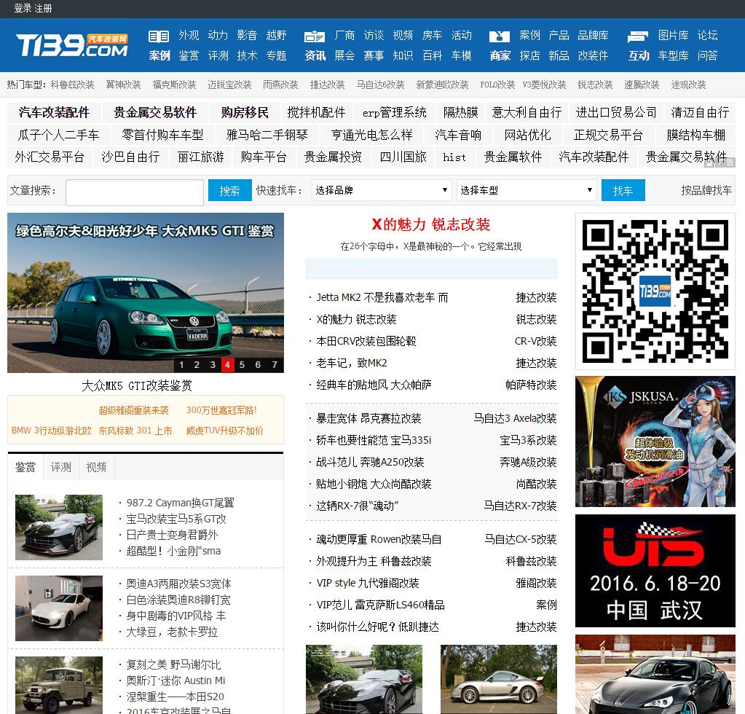Open article 本田CRV改装包围轮毂
The width and height of the screenshot is (745, 714).
pos(366,341)
